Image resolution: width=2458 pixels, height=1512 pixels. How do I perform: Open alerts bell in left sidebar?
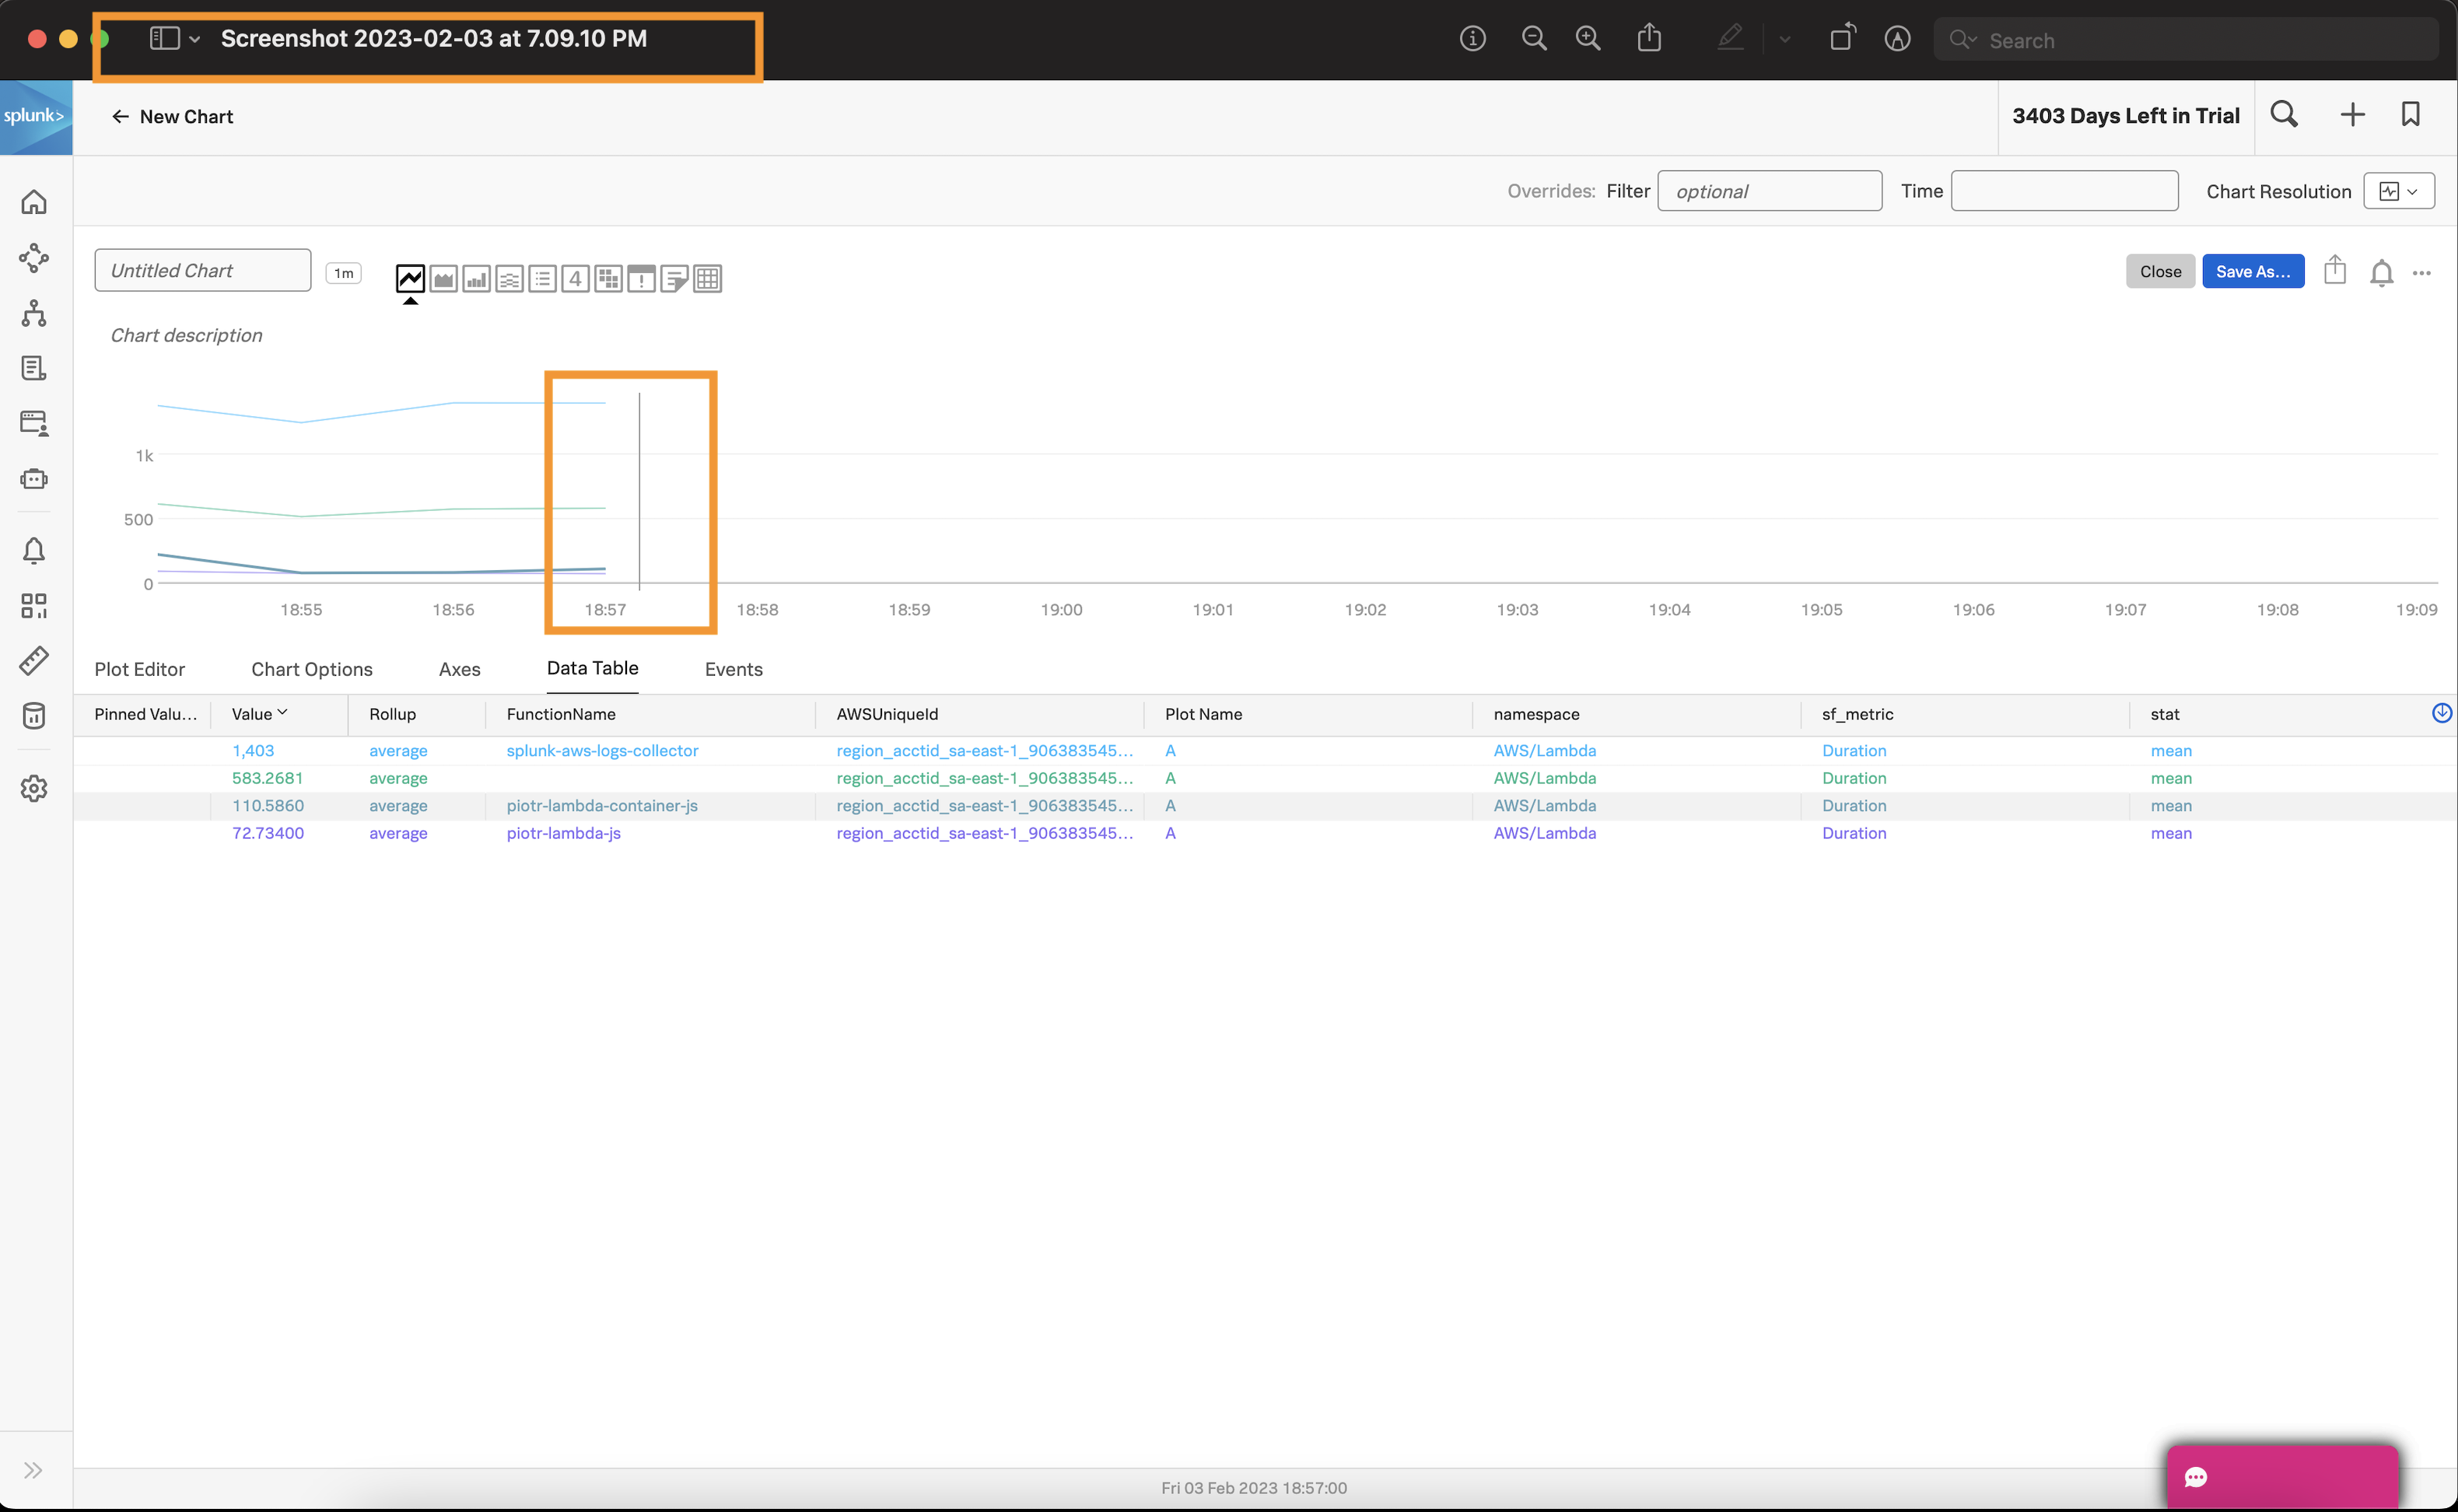[34, 551]
